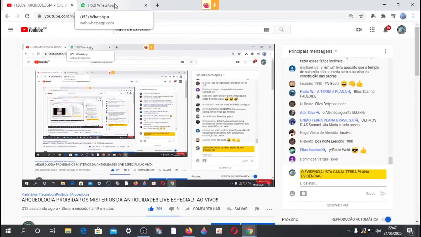Click the magnifier search button beside search box

282,30
